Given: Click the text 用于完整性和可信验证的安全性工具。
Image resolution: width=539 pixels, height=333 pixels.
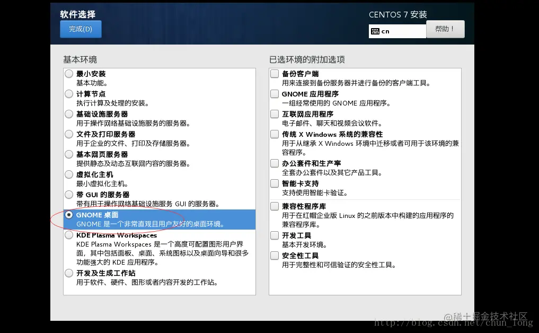Looking at the screenshot, I should [339, 265].
